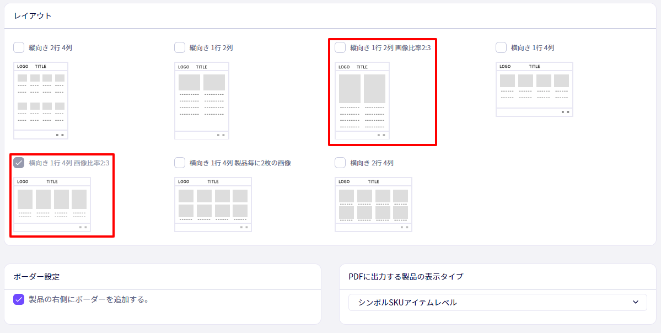661x333 pixels.
Task: Click the 横向き 1行 4列 製品毎に2枚の画像 label
Action: click(240, 163)
